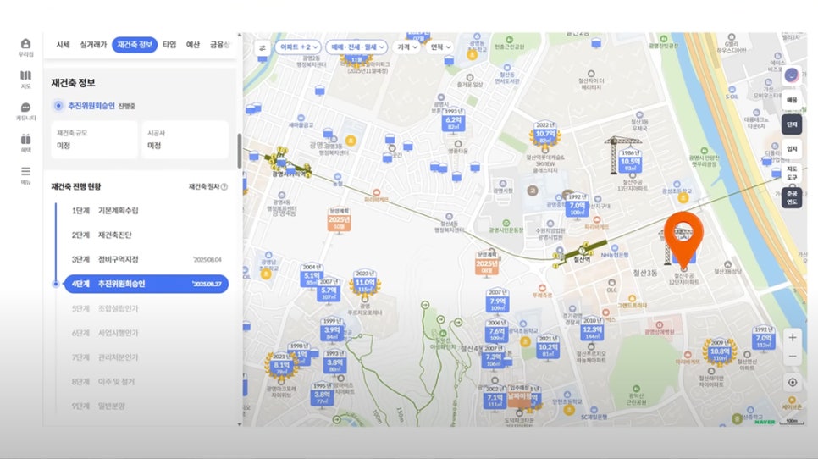
Task: Center map on current location
Action: point(792,382)
